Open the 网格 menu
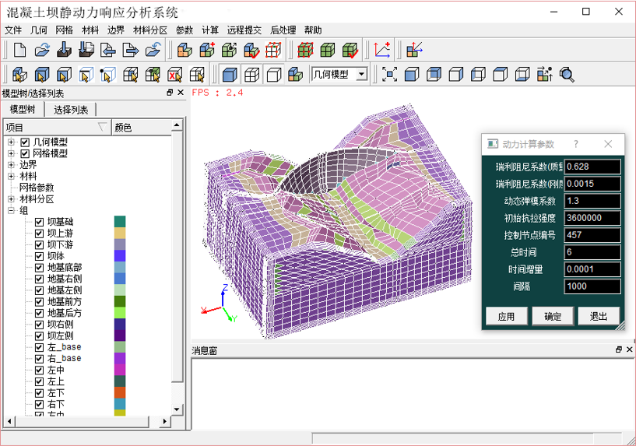The width and height of the screenshot is (636, 446). coord(64,30)
